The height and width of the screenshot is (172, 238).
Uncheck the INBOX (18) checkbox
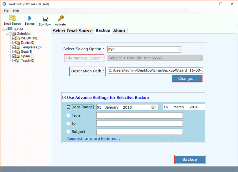[14, 38]
